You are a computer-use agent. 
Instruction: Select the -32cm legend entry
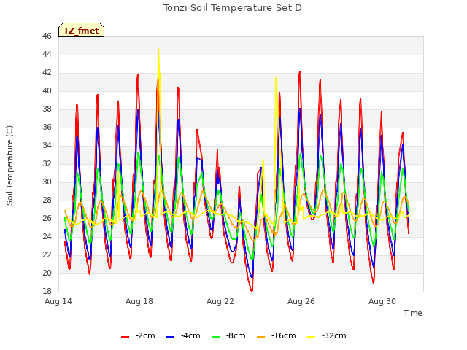tap(327, 336)
